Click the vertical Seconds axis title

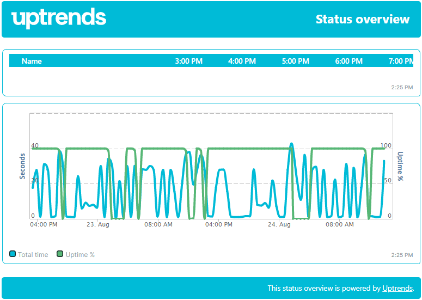[22, 166]
